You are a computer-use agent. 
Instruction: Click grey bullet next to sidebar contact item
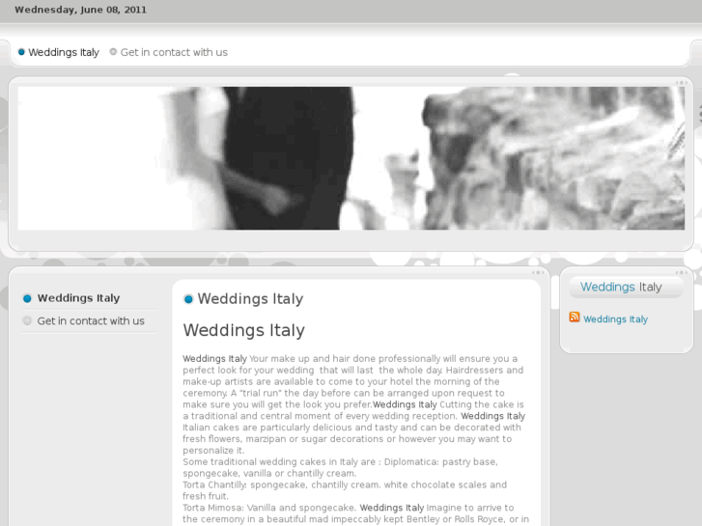(x=27, y=321)
